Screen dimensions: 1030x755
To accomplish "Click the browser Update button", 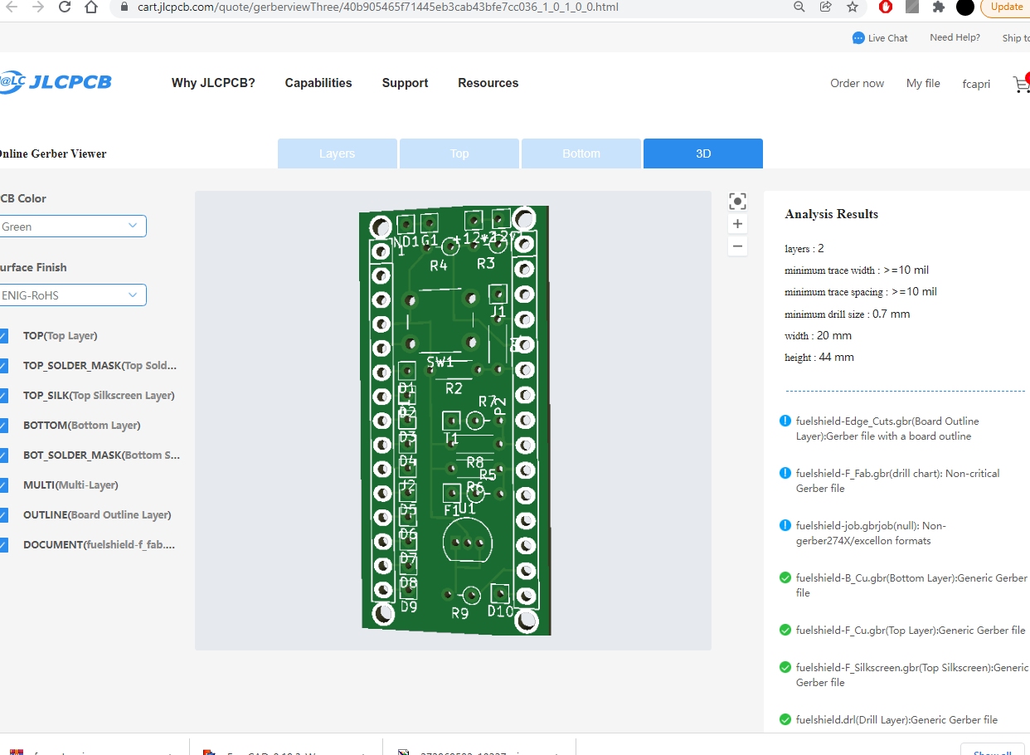I will point(1005,7).
